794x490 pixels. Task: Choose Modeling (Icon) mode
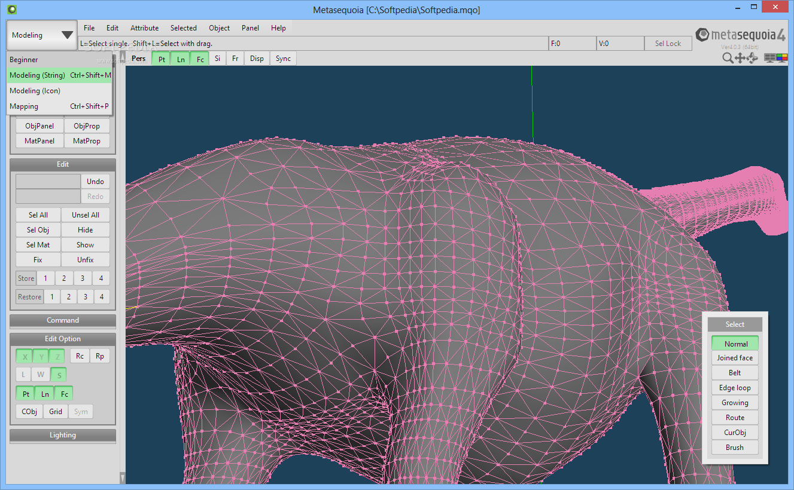pos(60,91)
